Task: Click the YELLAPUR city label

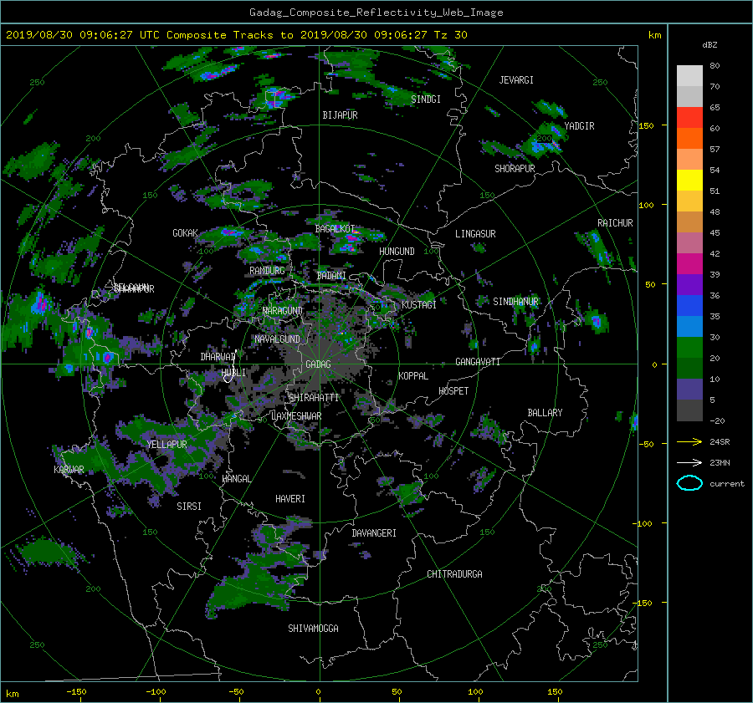Action: pyautogui.click(x=166, y=445)
